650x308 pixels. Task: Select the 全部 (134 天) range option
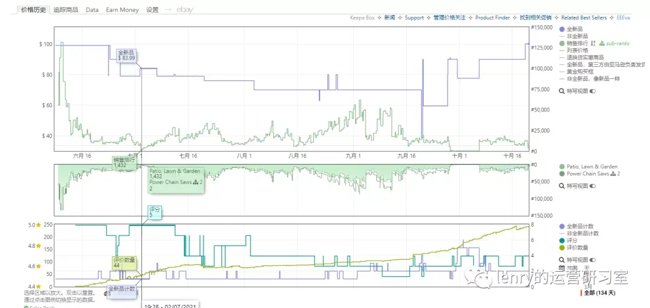coord(601,293)
